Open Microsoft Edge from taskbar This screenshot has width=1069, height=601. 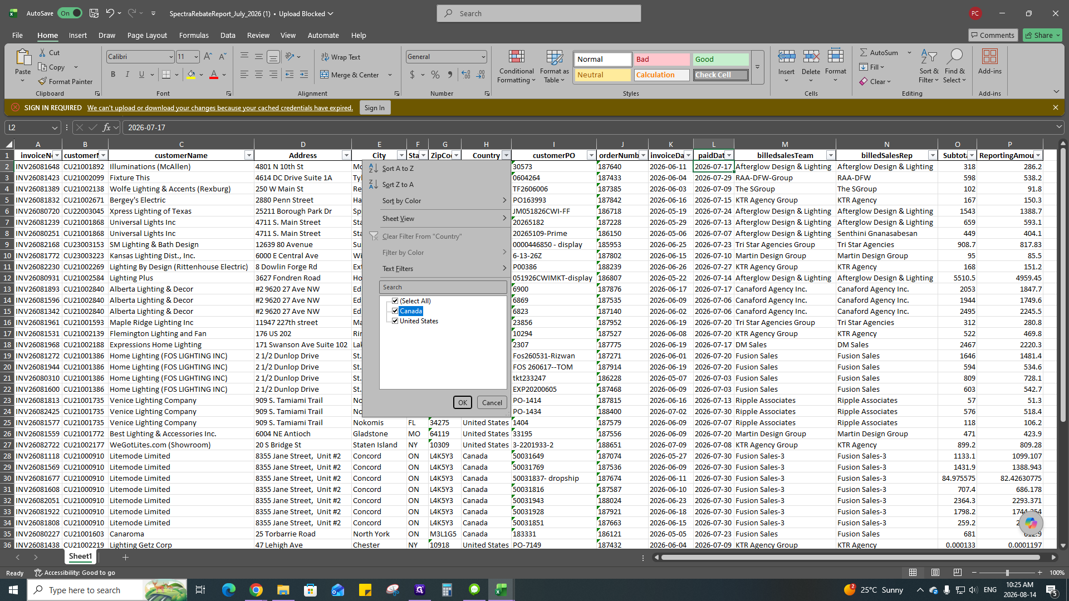tap(229, 590)
